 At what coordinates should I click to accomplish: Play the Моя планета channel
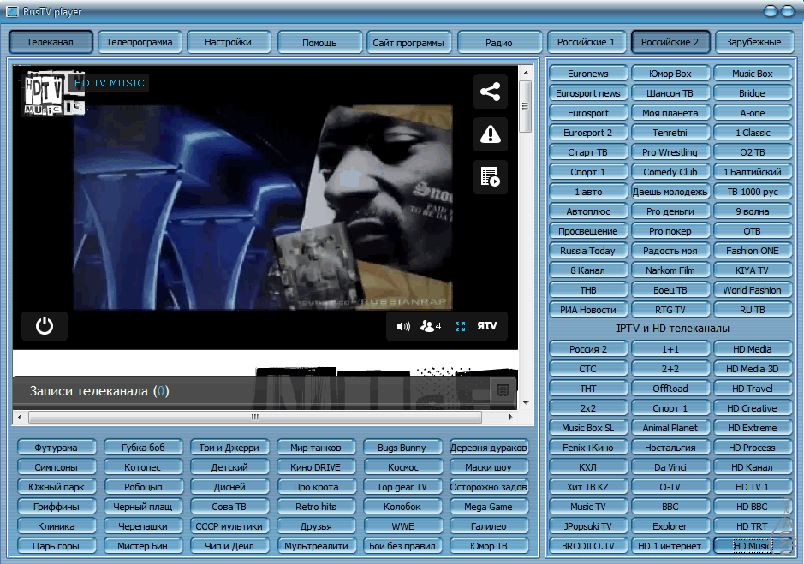pos(670,113)
